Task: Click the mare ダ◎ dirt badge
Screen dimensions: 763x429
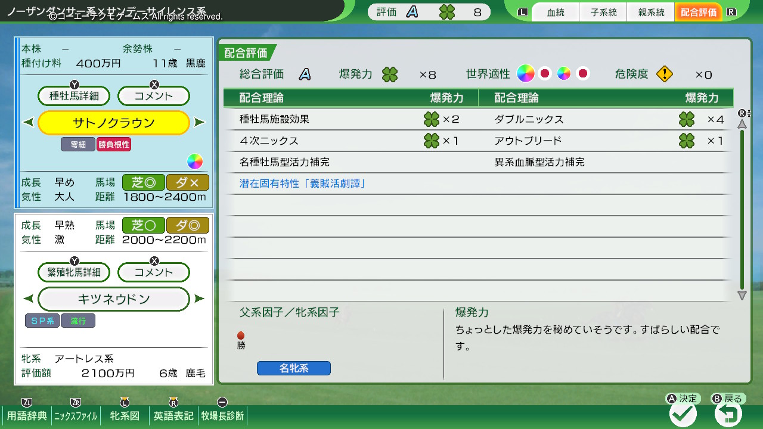Action: coord(187,225)
